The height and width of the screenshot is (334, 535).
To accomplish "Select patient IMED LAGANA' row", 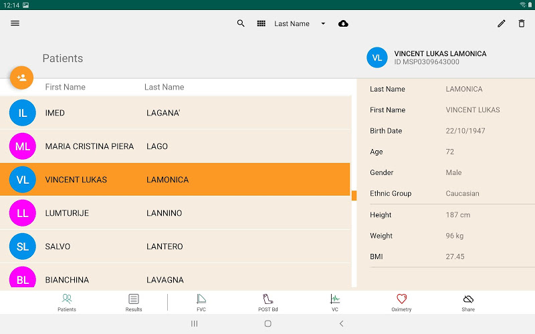I will coord(175,113).
